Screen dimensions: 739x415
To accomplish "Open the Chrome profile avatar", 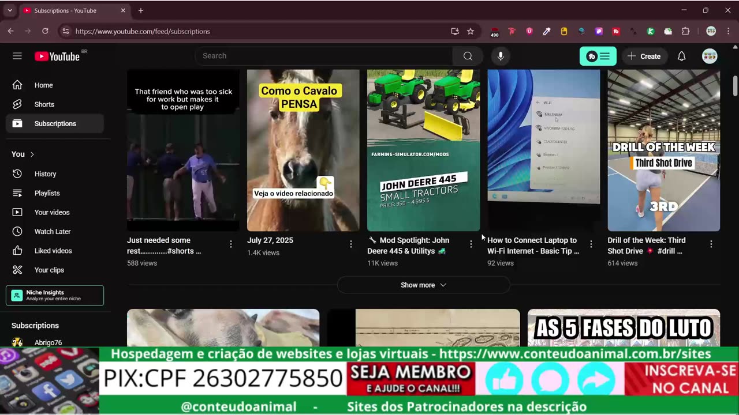I will point(711,31).
